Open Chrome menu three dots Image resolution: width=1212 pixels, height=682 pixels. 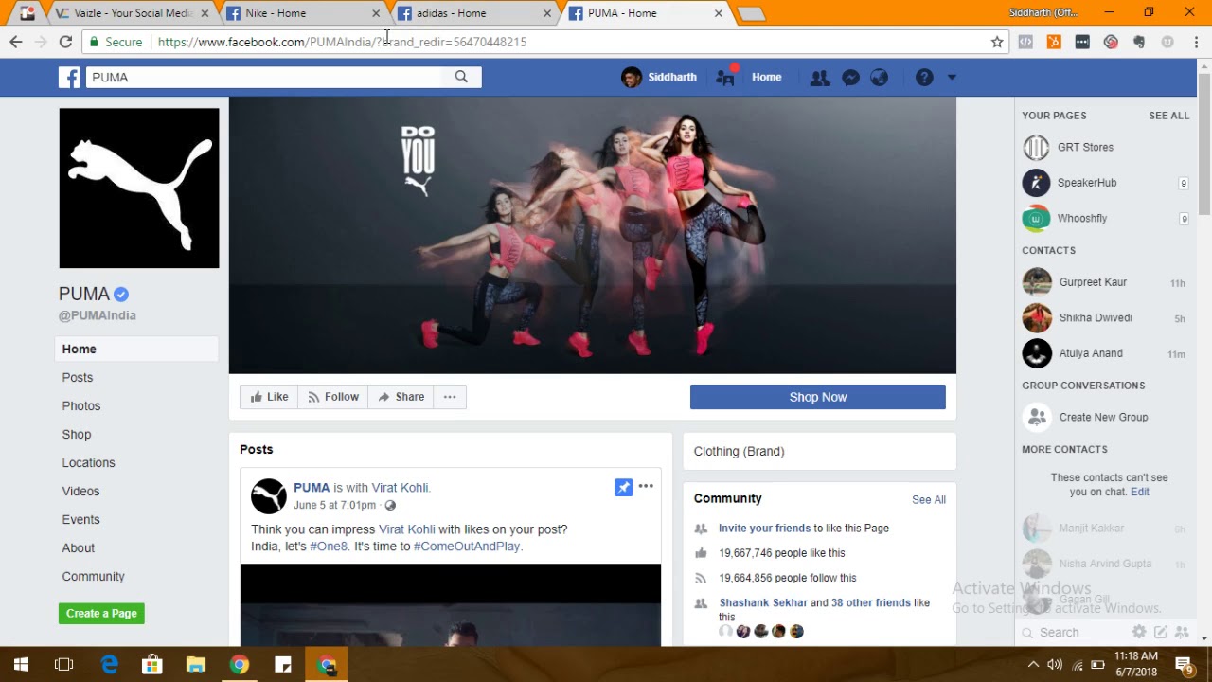pyautogui.click(x=1196, y=42)
